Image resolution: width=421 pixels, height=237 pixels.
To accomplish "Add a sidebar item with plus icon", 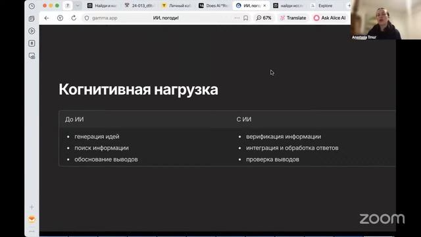I will coord(32,207).
